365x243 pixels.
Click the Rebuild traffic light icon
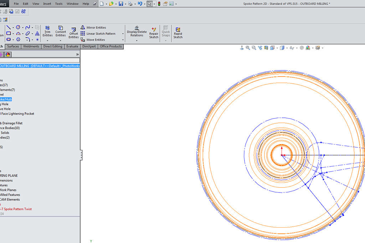[159, 4]
